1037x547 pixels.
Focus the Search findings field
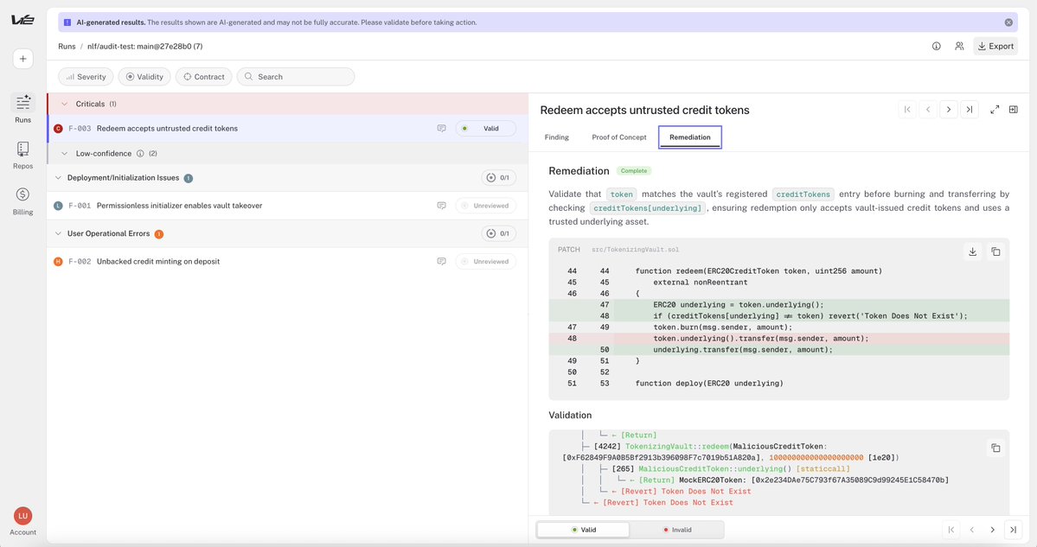tap(296, 77)
